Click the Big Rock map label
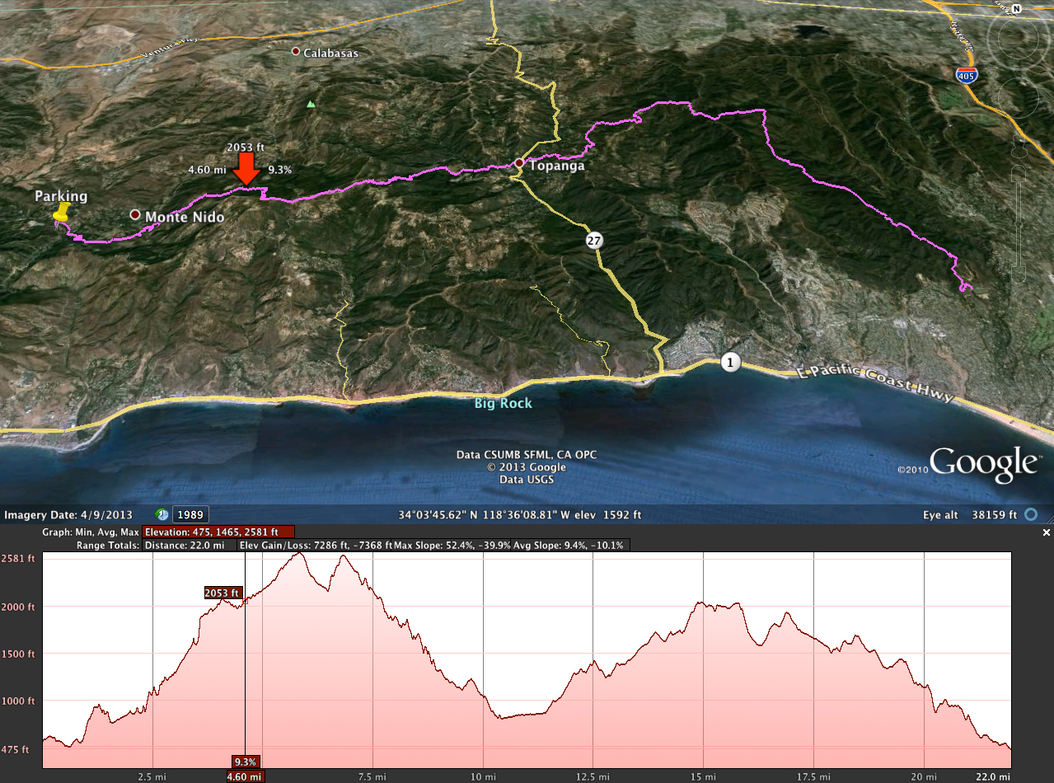Screen dimensions: 1054x783 click(503, 404)
